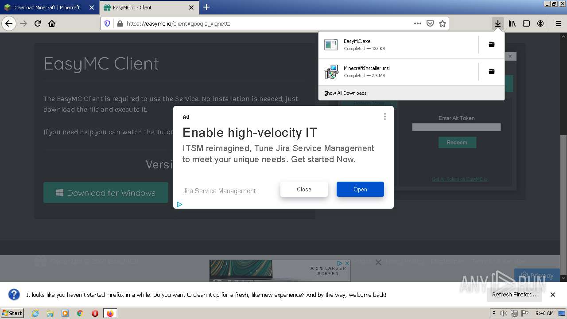Screen dimensions: 567x319
Task: Launch Internet Explorer from taskbar
Action: click(x=35, y=313)
